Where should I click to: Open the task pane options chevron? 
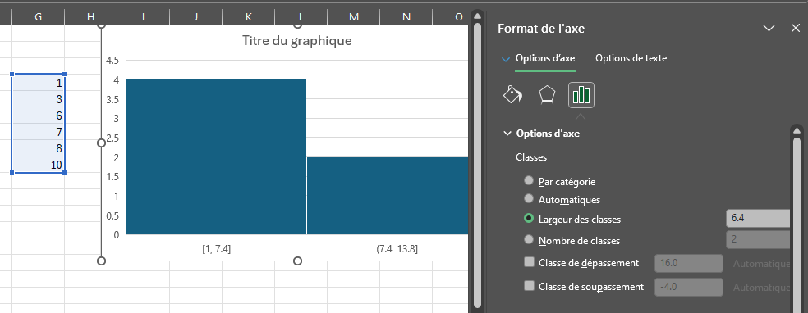point(769,28)
